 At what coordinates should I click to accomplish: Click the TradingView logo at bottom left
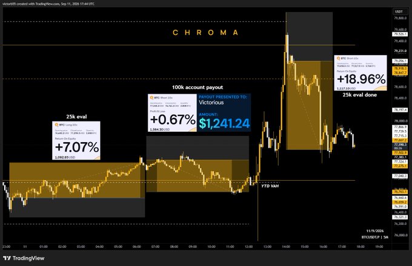tap(24, 258)
